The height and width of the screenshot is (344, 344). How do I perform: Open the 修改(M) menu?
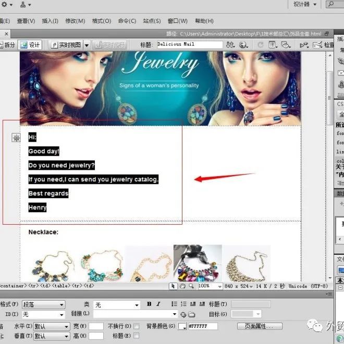pyautogui.click(x=75, y=21)
